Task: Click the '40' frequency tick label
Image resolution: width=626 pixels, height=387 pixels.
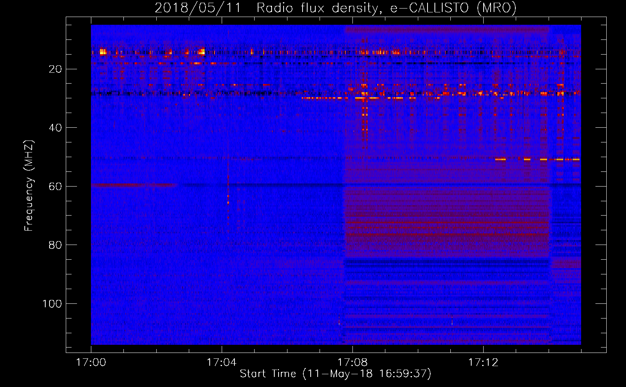Action: click(55, 128)
